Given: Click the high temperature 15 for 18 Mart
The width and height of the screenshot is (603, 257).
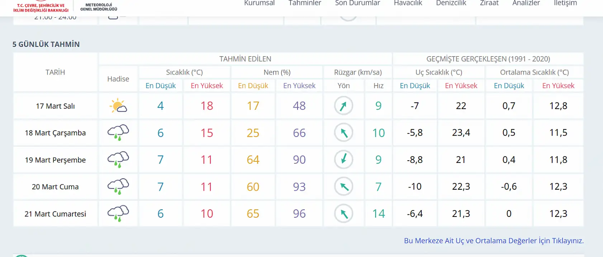Looking at the screenshot, I should [207, 133].
